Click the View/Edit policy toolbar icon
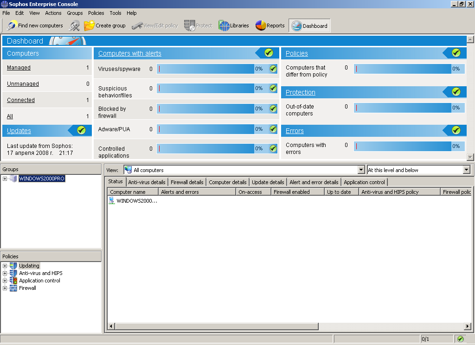 [137, 26]
